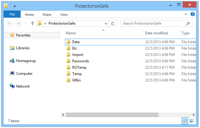Switch to Large icons view in status bar
The height and width of the screenshot is (128, 200).
pyautogui.click(x=192, y=121)
